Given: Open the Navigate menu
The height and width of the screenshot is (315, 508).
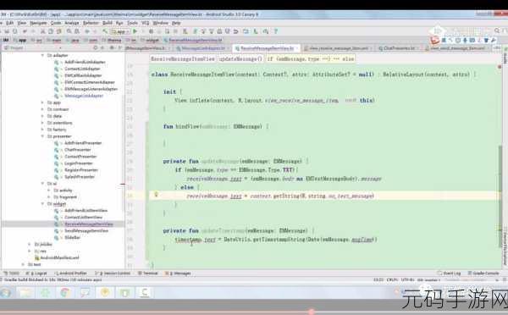Looking at the screenshot, I should [38, 23].
